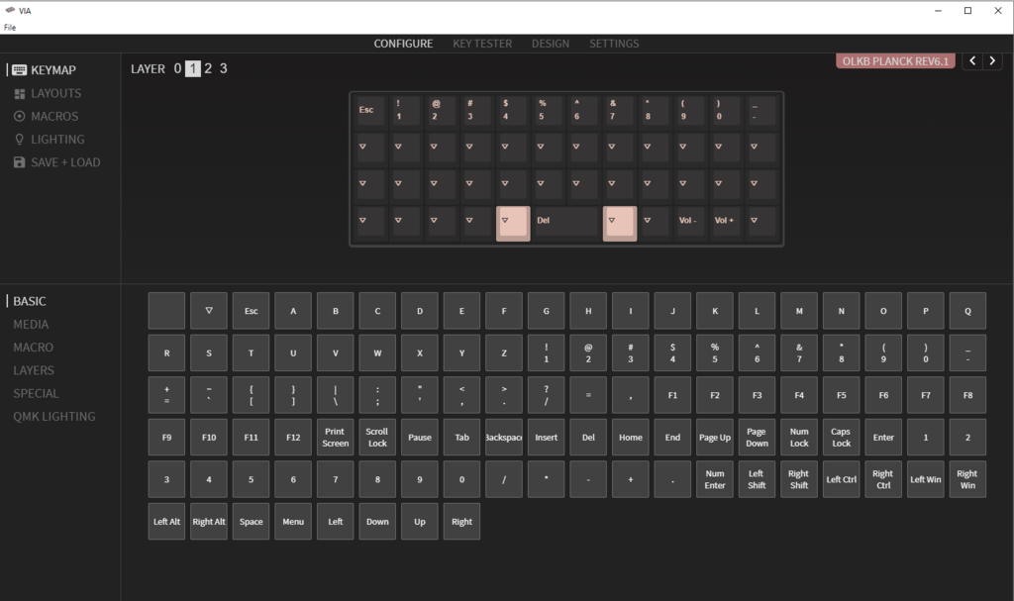Select the Esc key on the keyboard layout
The height and width of the screenshot is (601, 1014).
[x=370, y=111]
